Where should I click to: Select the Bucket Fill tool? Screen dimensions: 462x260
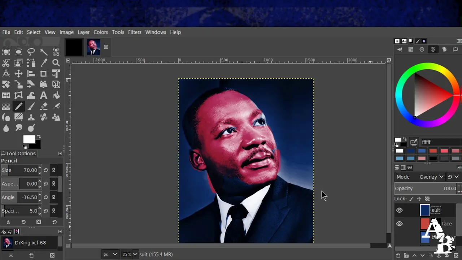pos(56,96)
